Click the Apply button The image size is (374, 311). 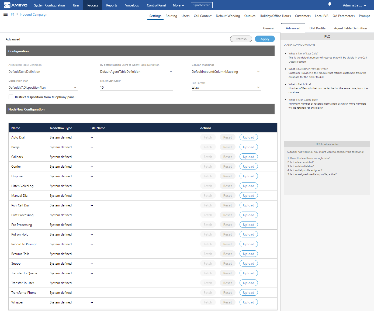265,39
